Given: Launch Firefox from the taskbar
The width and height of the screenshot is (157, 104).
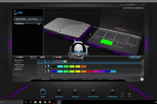Looking at the screenshot, I should pyautogui.click(x=49, y=102).
